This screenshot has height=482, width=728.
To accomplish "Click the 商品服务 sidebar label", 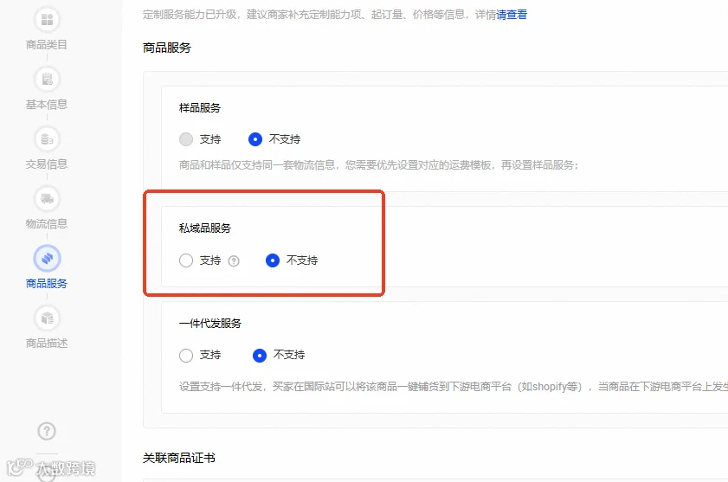I will coord(47,283).
